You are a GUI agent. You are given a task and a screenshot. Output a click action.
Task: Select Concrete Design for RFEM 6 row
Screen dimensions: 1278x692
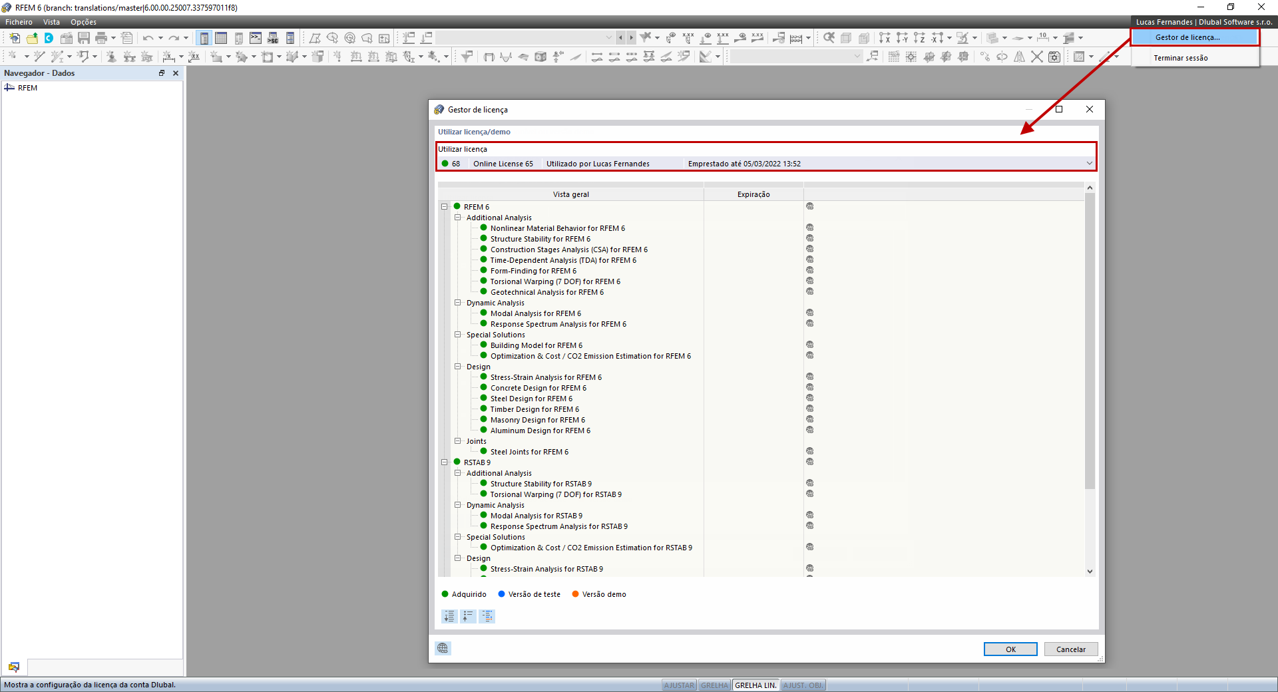coord(538,388)
